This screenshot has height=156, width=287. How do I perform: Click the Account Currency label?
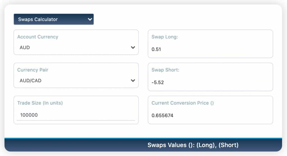point(38,37)
